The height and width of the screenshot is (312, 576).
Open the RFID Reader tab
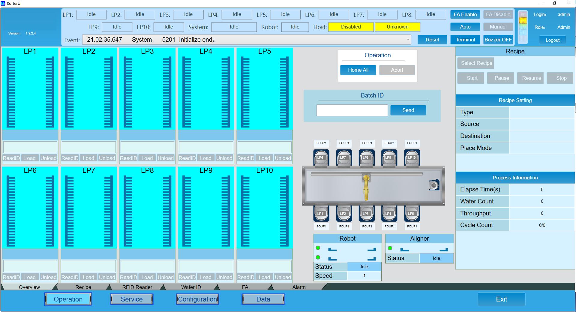pyautogui.click(x=137, y=287)
